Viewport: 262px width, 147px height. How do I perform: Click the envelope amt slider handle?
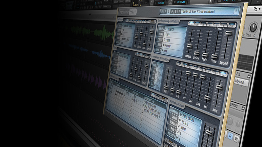tap(219, 87)
